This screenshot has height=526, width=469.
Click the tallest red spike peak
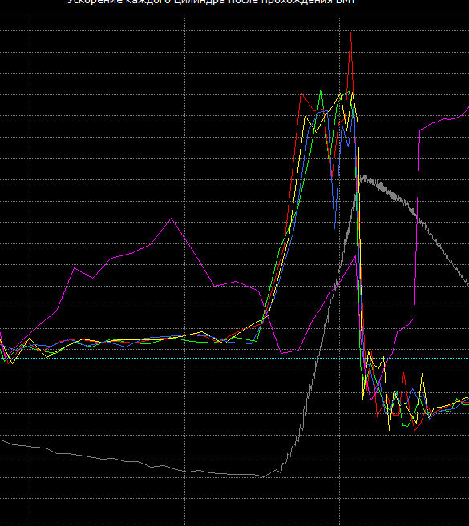(x=350, y=34)
